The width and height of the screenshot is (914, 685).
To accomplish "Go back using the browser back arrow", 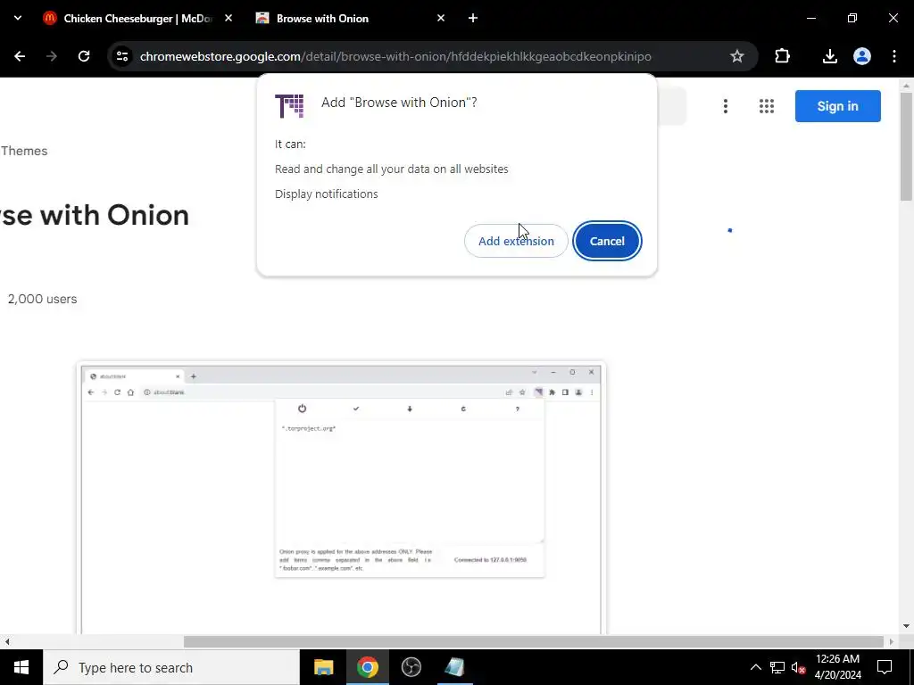I will click(20, 56).
